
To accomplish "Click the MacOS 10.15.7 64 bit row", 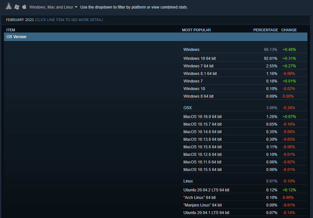I will click(x=244, y=124).
